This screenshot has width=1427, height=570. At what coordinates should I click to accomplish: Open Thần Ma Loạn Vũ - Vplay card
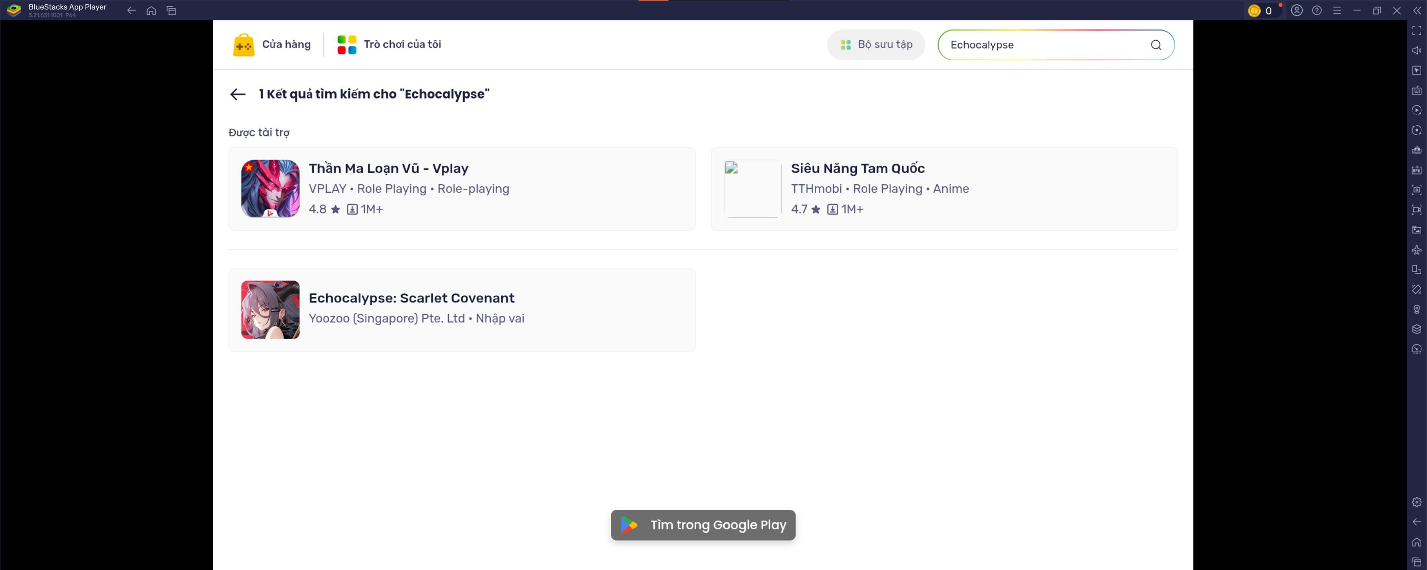(x=461, y=188)
